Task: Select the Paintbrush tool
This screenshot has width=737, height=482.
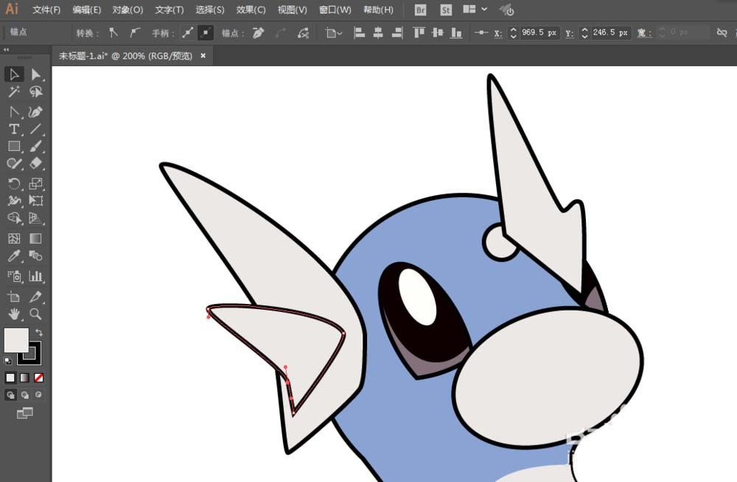Action: 35,146
